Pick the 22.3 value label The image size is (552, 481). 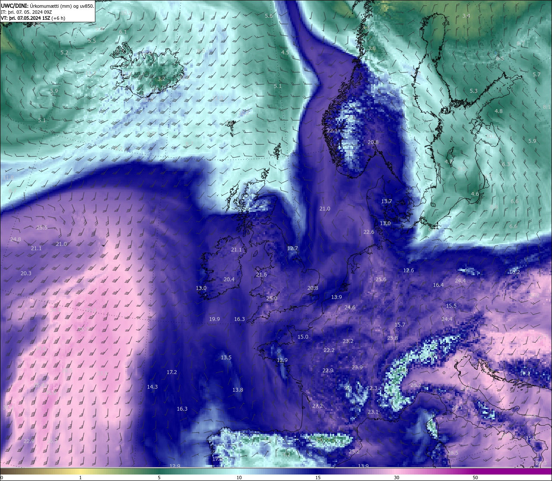click(x=372, y=388)
